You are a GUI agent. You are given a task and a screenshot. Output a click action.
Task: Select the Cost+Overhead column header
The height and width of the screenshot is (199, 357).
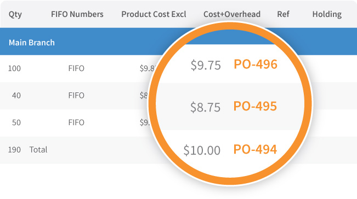(232, 14)
